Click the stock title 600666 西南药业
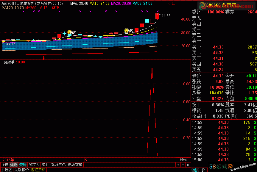This screenshot has width=257, height=172. tap(223, 5)
